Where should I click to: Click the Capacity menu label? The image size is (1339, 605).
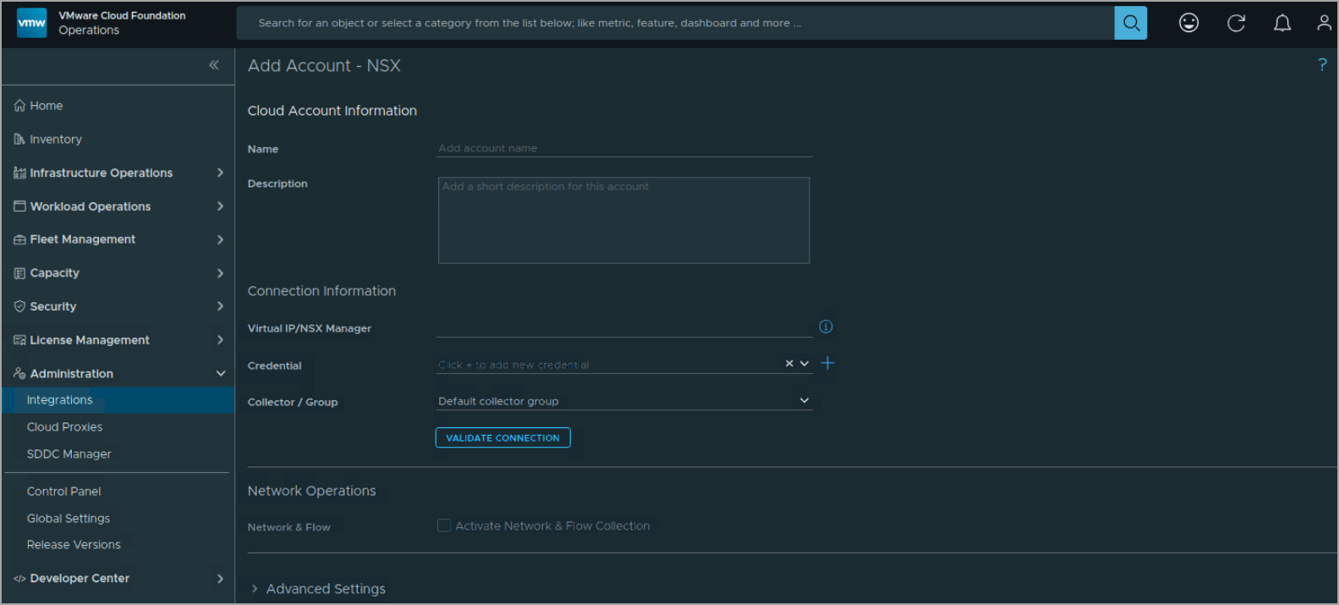click(x=54, y=272)
